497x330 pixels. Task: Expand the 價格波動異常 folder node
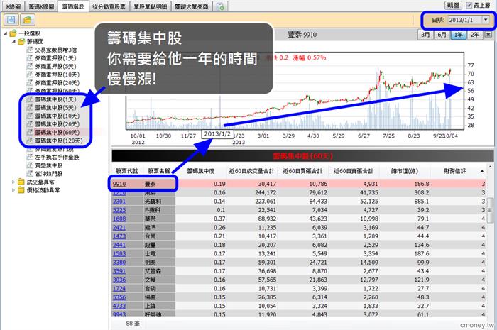pos(13,190)
